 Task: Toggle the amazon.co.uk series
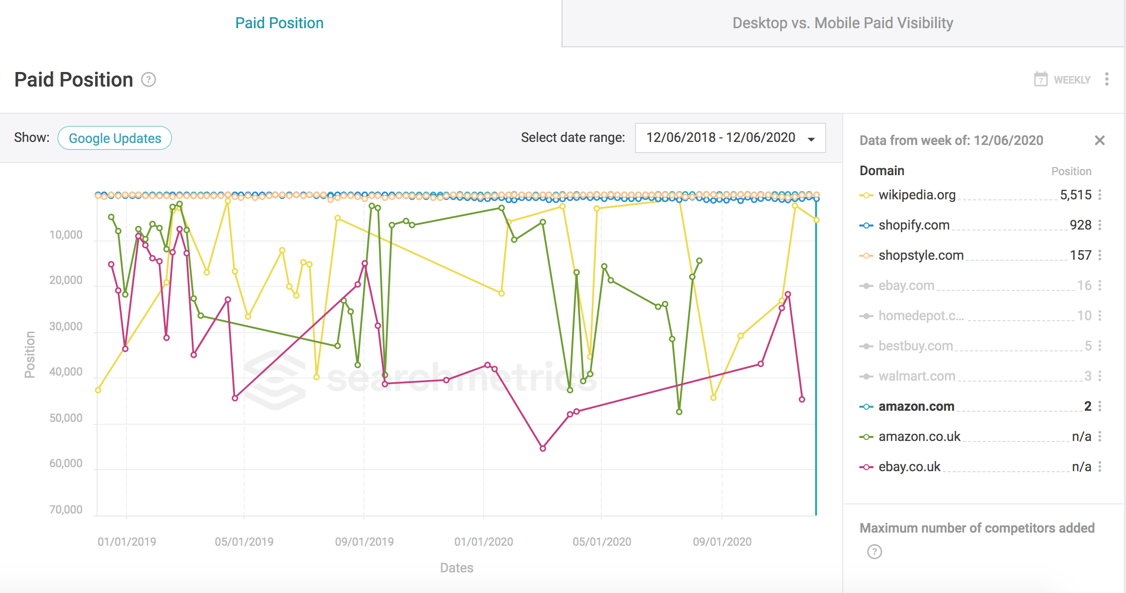[919, 436]
